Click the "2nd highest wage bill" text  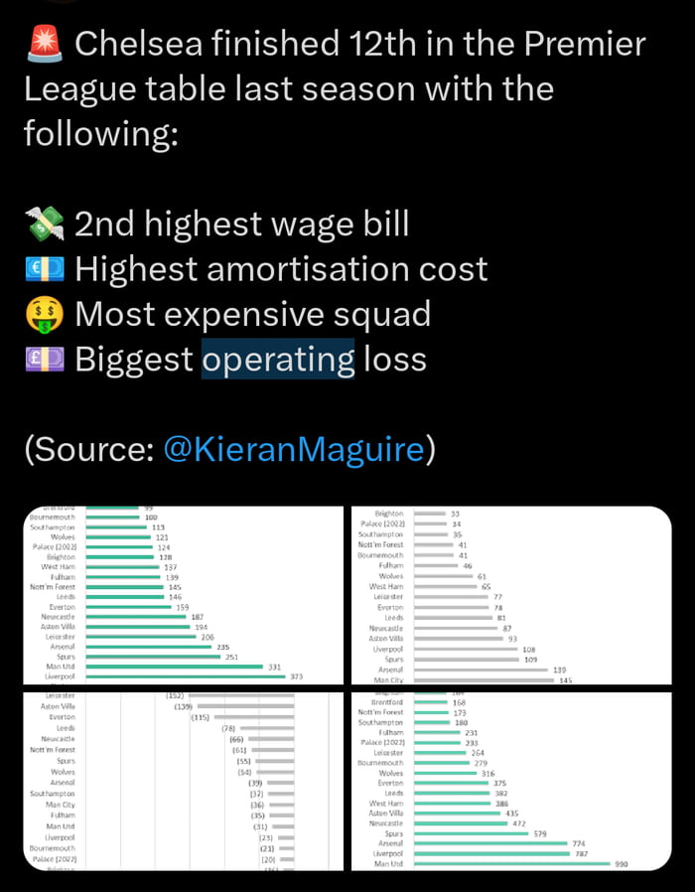(242, 223)
